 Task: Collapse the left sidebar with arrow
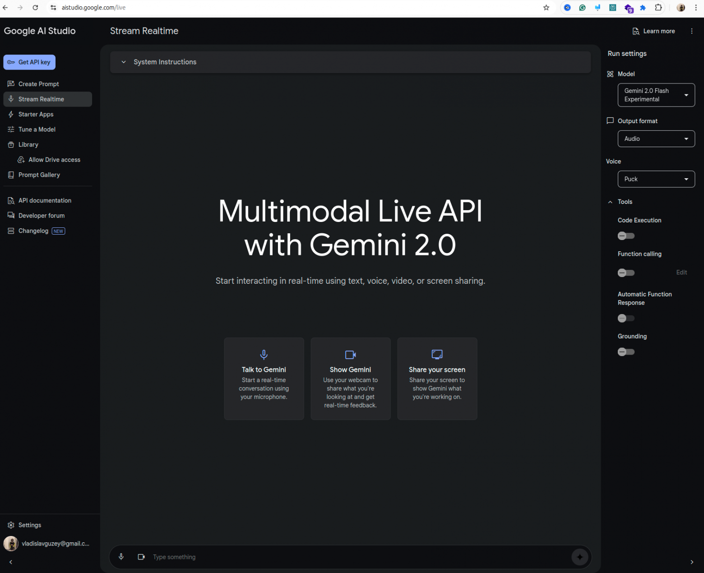point(11,562)
